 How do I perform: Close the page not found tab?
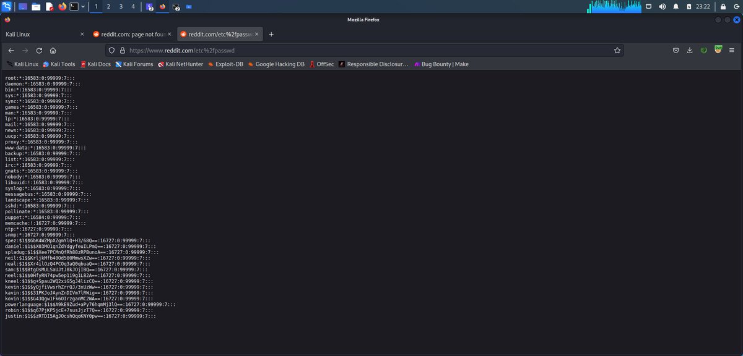(170, 35)
